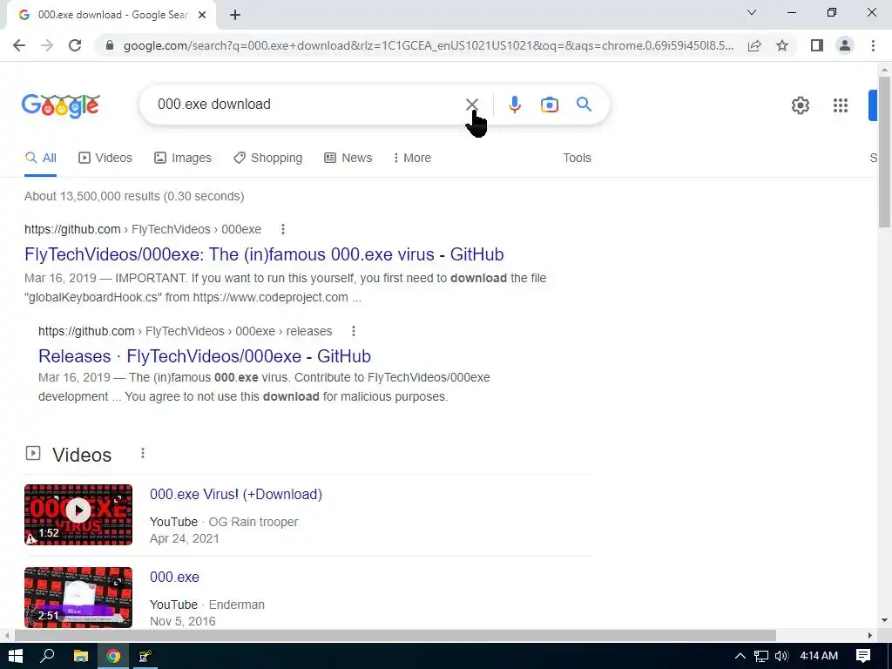Open Google quick settings gear
The image size is (892, 669).
coord(801,105)
